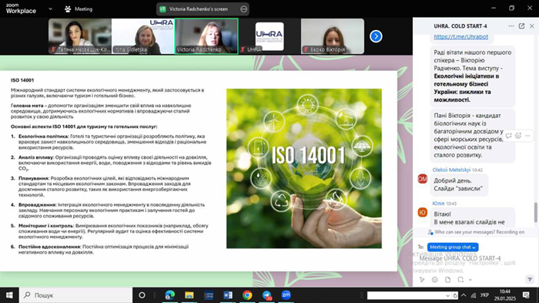Attach a file in the chat
The image size is (539, 303).
[x=447, y=280]
